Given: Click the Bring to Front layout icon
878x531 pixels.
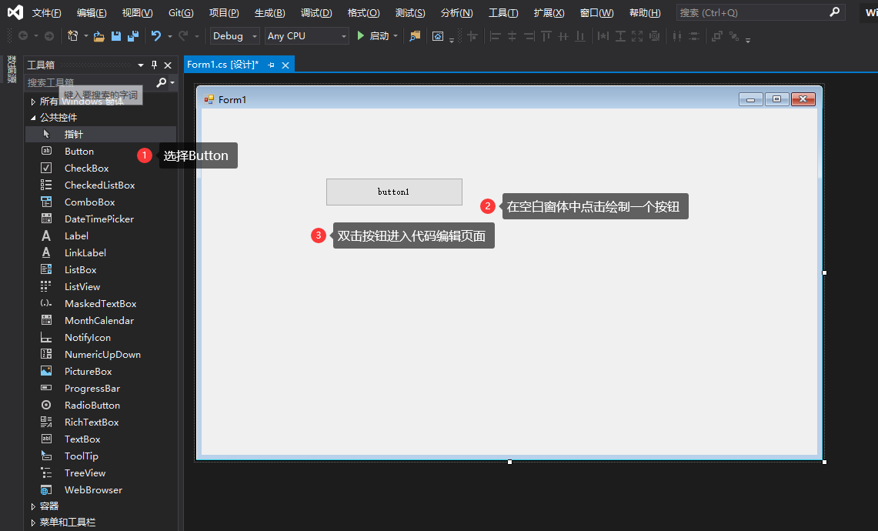Looking at the screenshot, I should coord(716,36).
